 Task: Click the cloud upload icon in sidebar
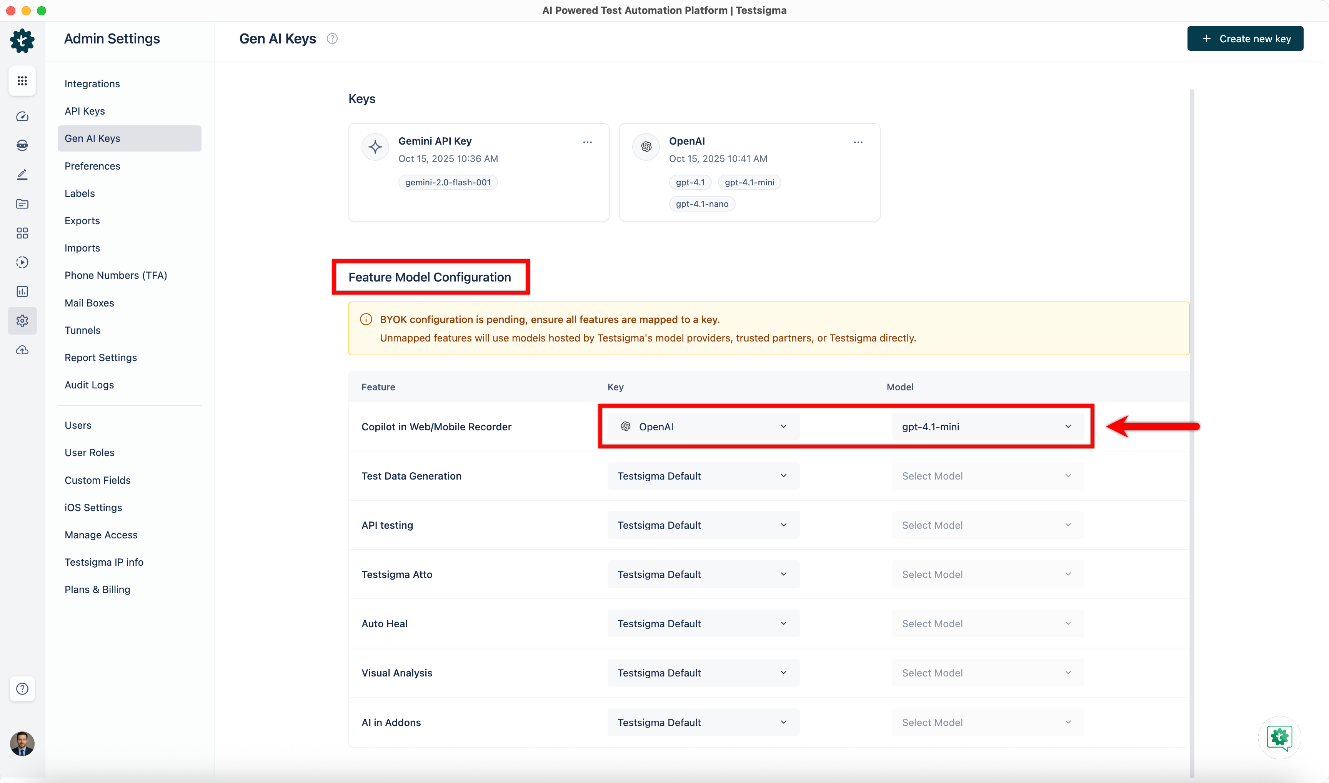coord(22,350)
